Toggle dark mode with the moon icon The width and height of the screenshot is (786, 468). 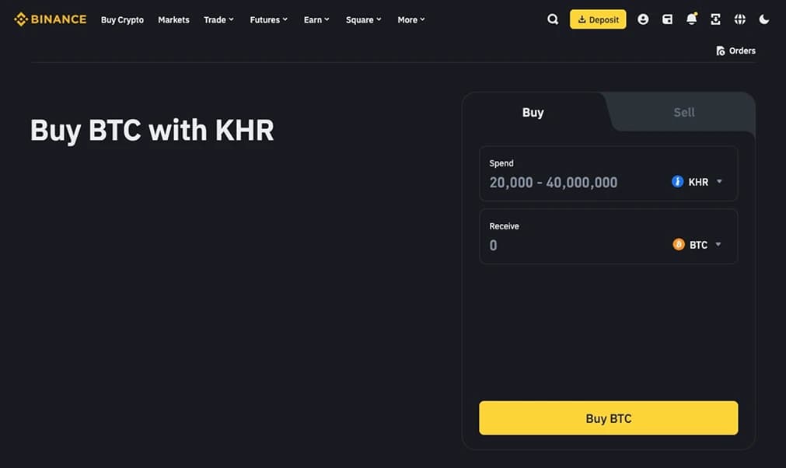click(763, 19)
